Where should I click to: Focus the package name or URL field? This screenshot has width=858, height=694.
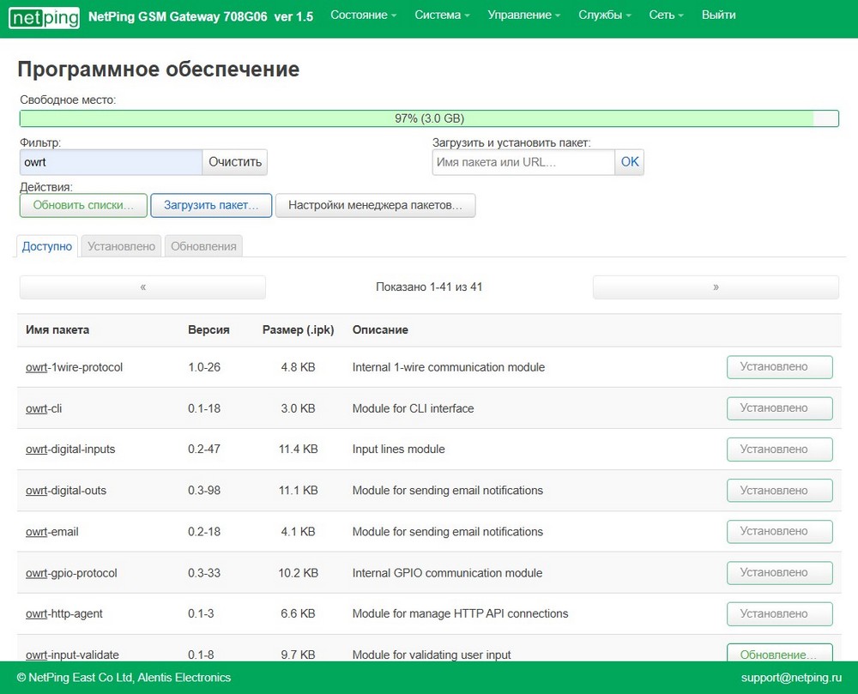pyautogui.click(x=523, y=162)
